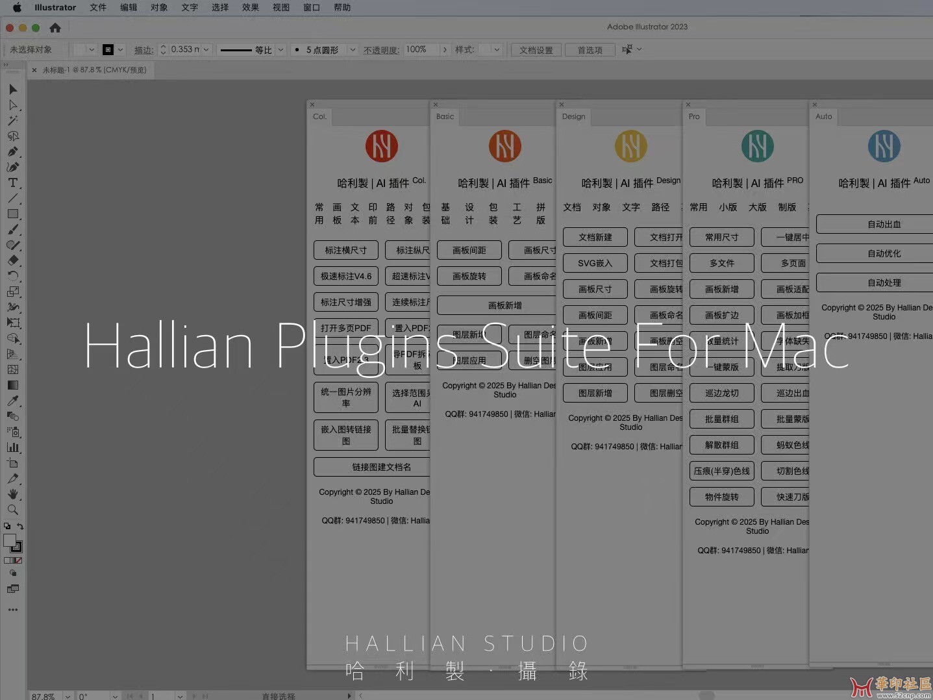Select the Selection arrow tool
The width and height of the screenshot is (933, 700).
click(x=13, y=90)
